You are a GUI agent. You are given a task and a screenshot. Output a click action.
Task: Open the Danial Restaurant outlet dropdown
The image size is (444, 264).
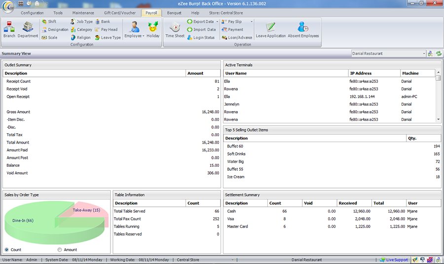click(x=424, y=53)
